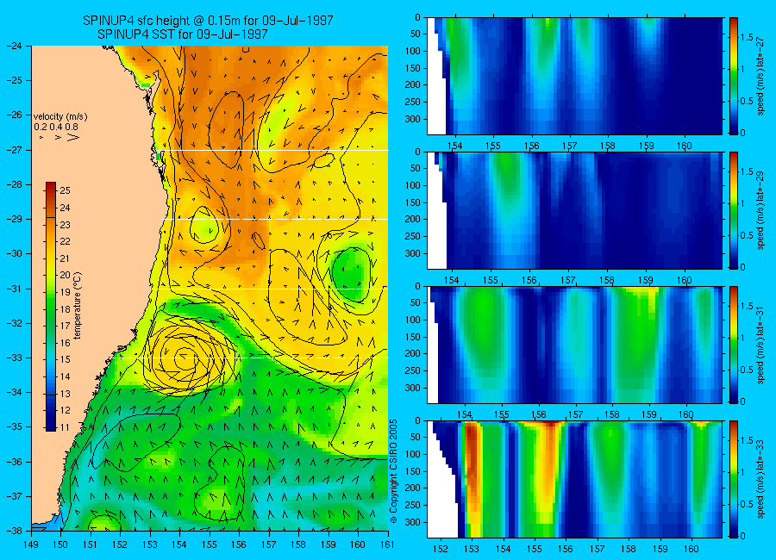Screen dimensions: 776x560
Task: Click the 158 longitude label on map axis
Action: 298,544
